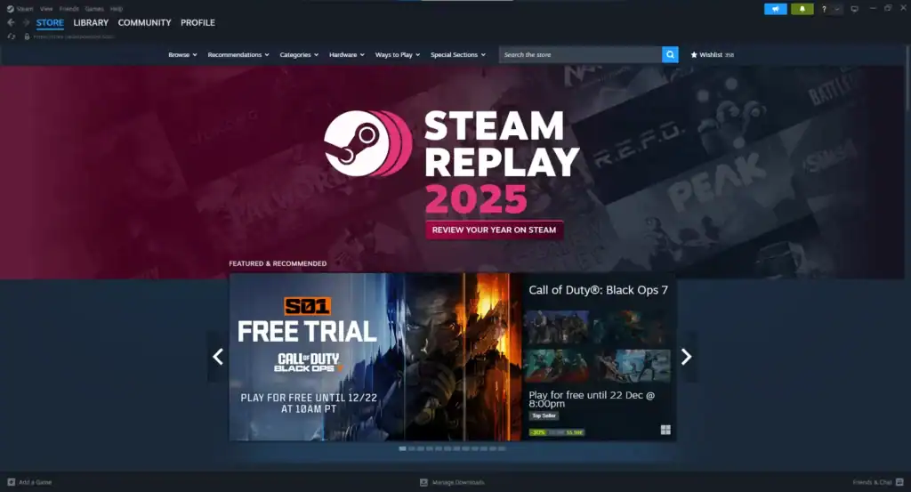Expand the Recommendations dropdown
Screen dimensions: 911x492
tap(238, 54)
